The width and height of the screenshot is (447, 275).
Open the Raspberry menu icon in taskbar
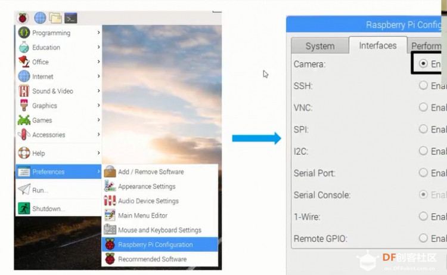click(x=23, y=18)
